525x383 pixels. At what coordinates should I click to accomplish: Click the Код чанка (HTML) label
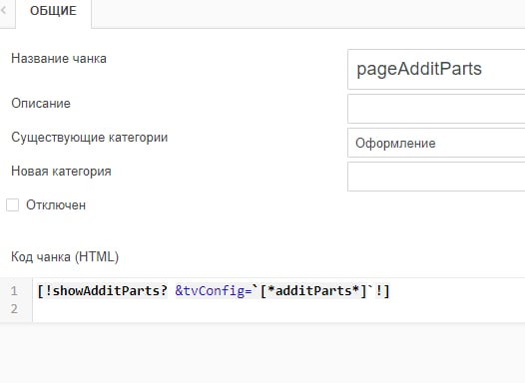(x=65, y=257)
